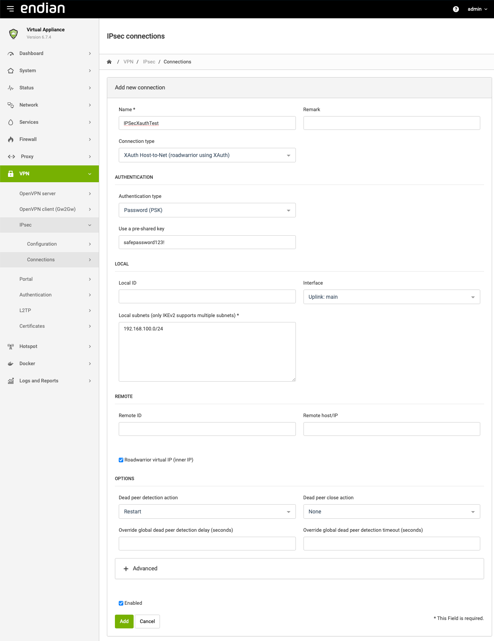The image size is (494, 641).
Task: Click the Cancel button
Action: pos(147,622)
